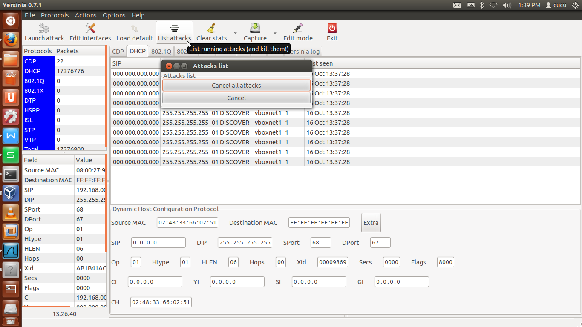Click the CI address input field

coord(155,282)
